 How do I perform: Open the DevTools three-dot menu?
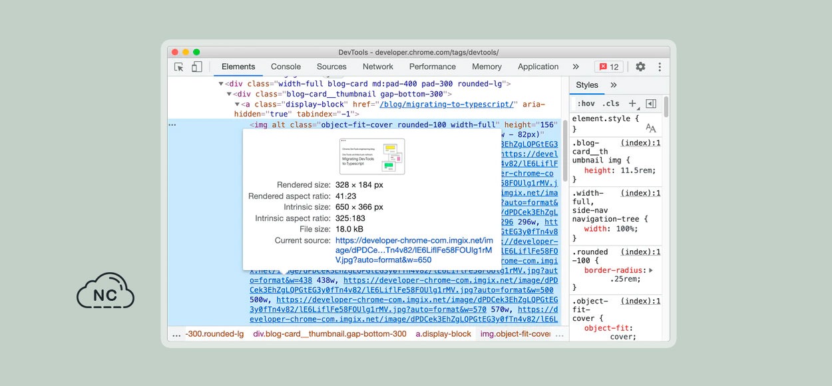point(660,67)
